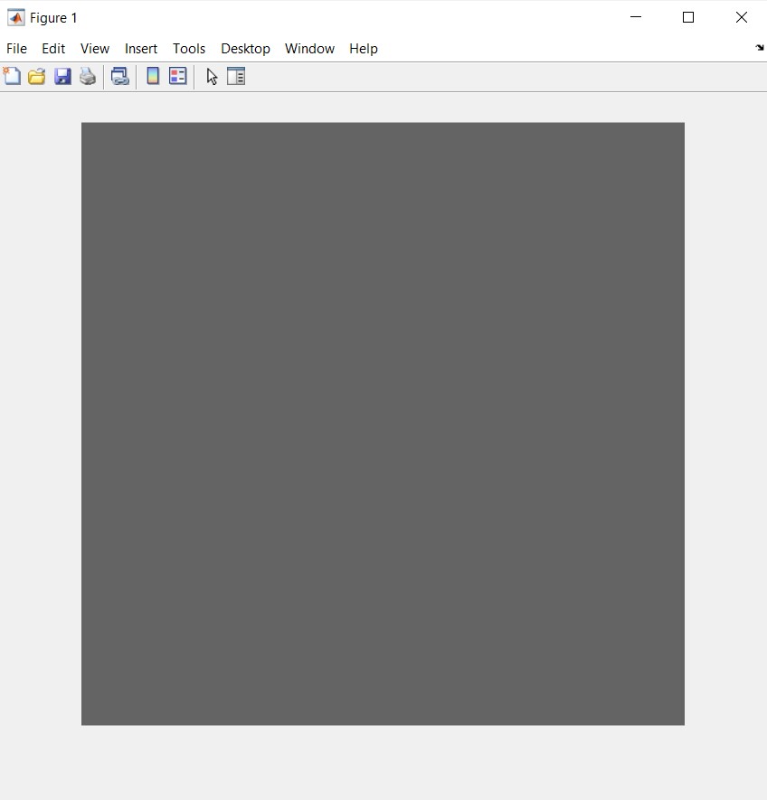Open the Desktop menu
Screen dimensions: 767x800
pos(245,49)
